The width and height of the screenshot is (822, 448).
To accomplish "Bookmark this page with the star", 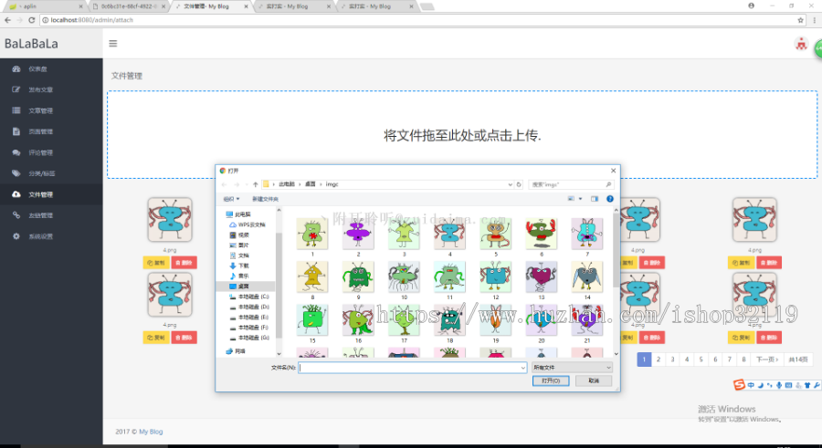I will coord(800,20).
